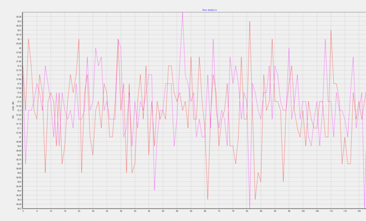Click the tallest magenta peak at chart top
366x221 pixels.
(182, 13)
